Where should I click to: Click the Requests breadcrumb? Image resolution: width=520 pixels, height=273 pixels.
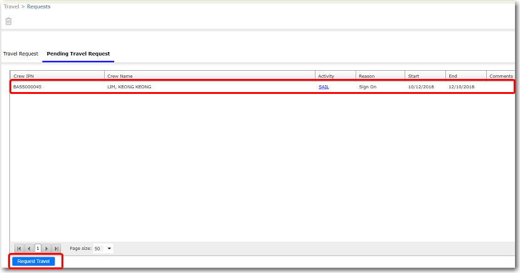click(39, 7)
